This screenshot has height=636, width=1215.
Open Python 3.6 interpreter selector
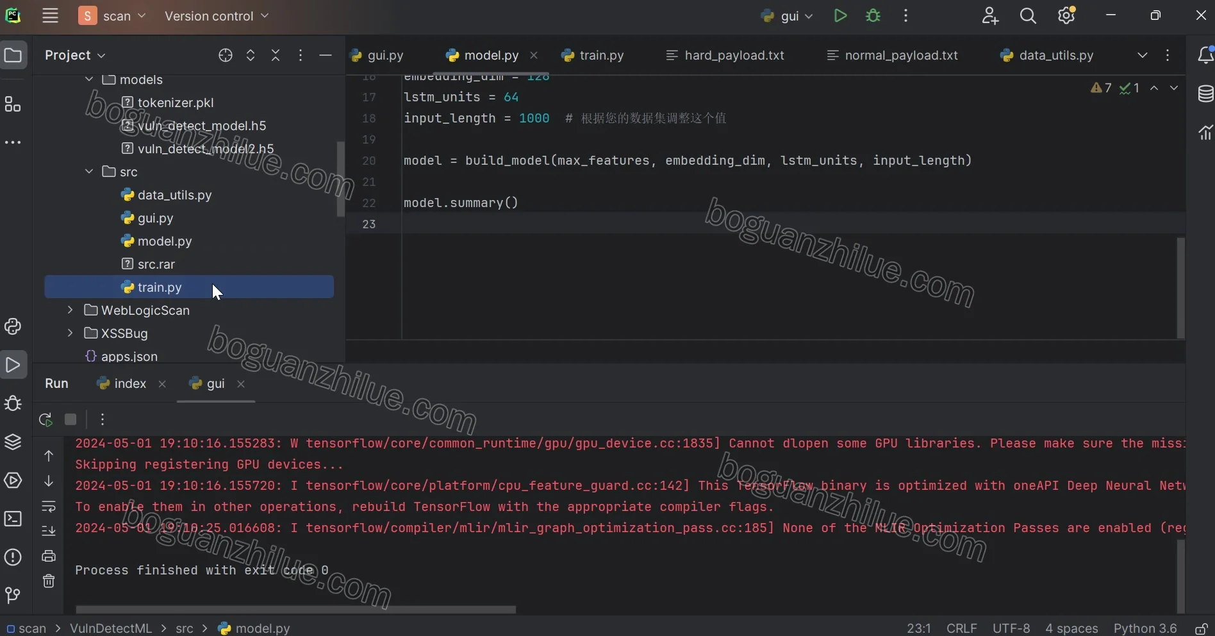1145,628
